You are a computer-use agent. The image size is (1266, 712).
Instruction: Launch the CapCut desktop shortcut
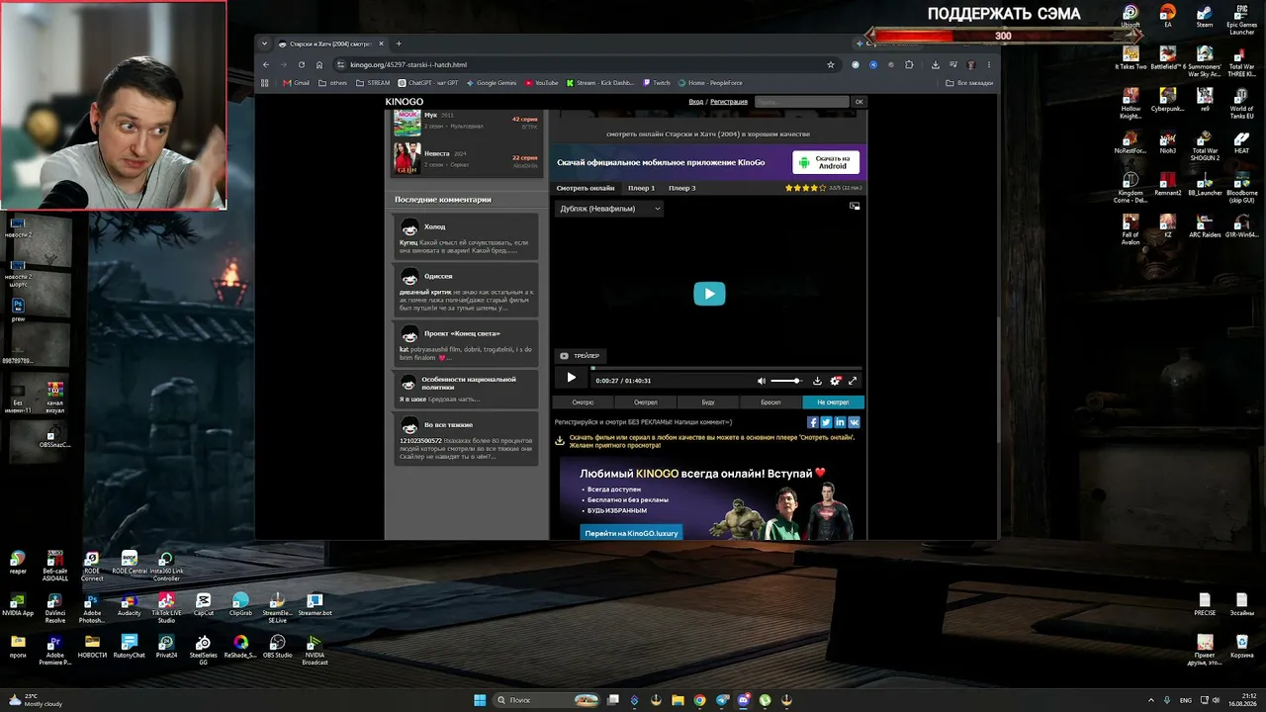coord(204,605)
